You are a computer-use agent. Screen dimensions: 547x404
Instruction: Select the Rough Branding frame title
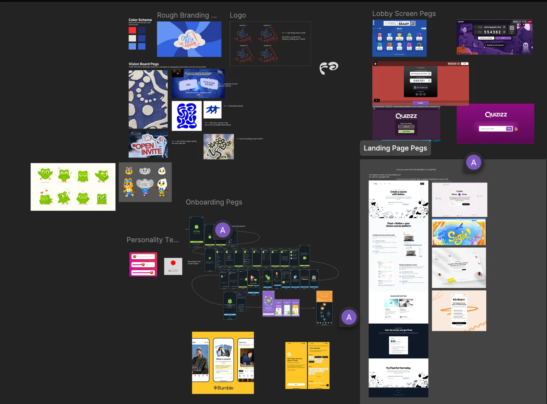[x=187, y=15]
